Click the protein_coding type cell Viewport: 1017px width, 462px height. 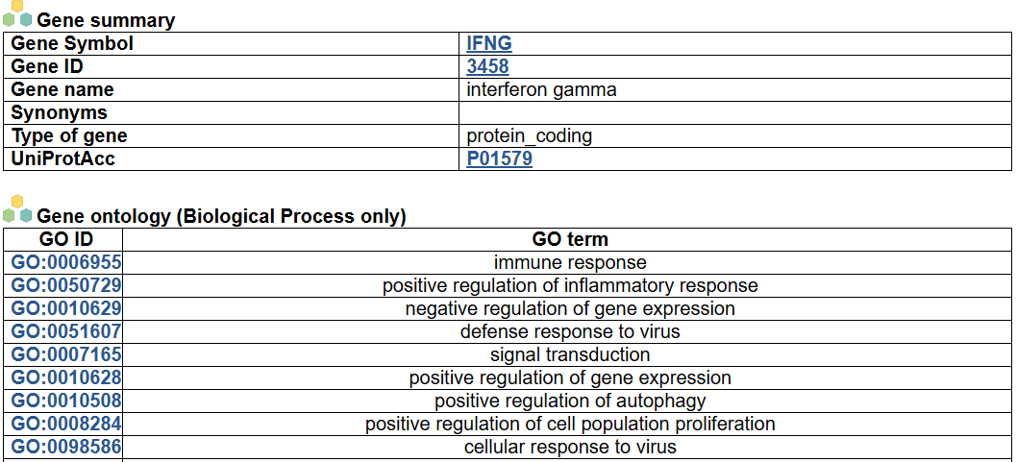click(529, 135)
